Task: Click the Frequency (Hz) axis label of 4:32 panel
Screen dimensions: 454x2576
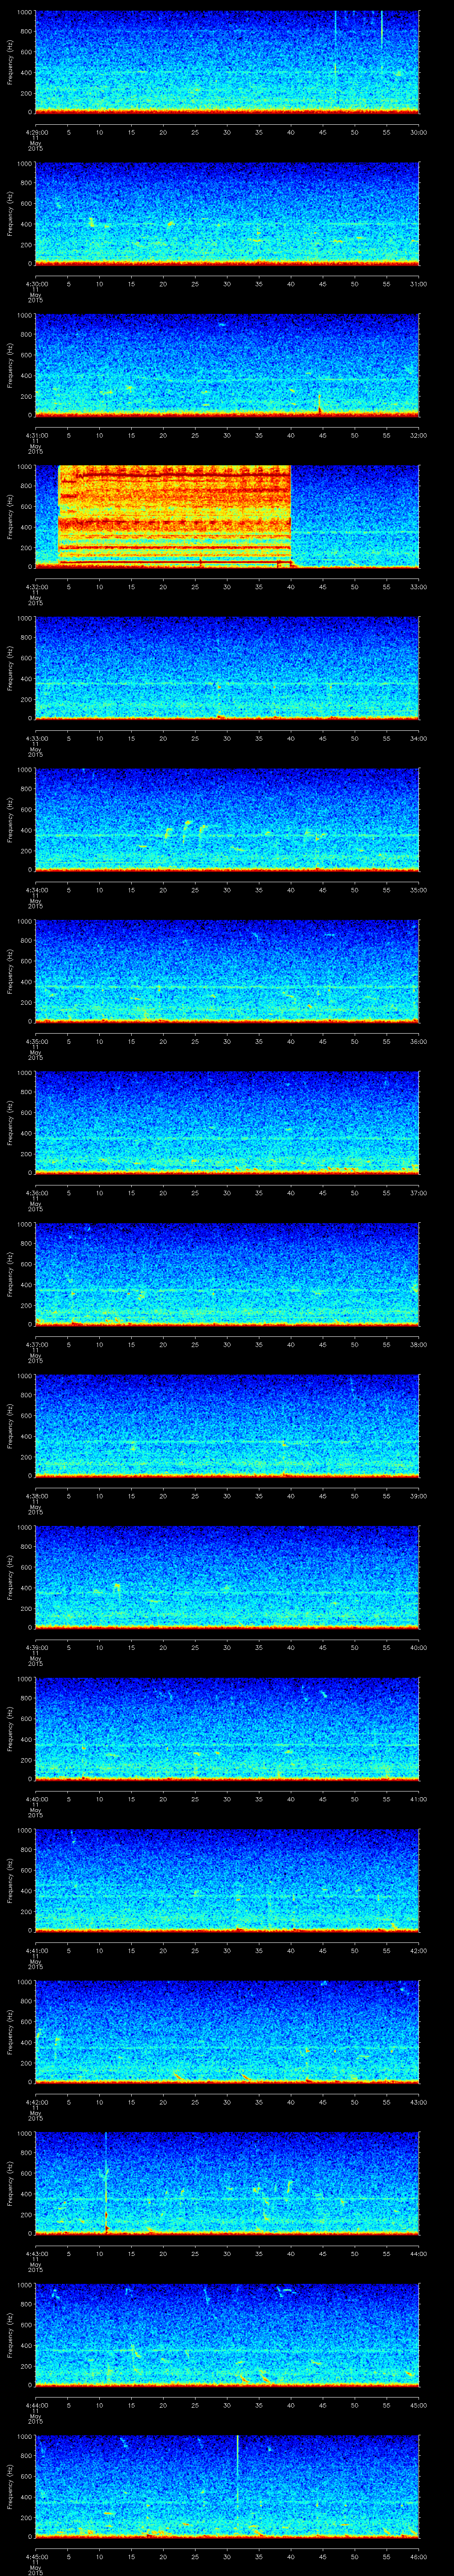Action: tap(10, 516)
